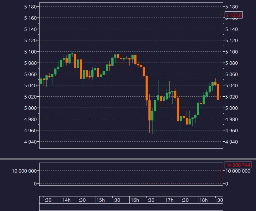
Task: Click the 5 060 label on left price axis
Action: pos(31,74)
